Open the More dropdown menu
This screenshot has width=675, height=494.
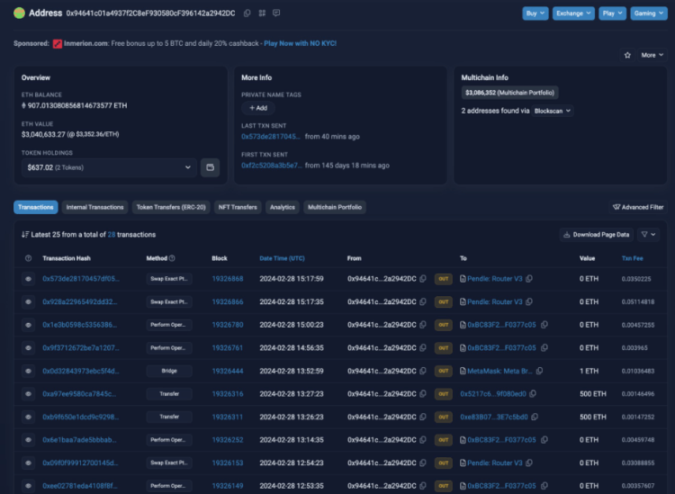(651, 55)
